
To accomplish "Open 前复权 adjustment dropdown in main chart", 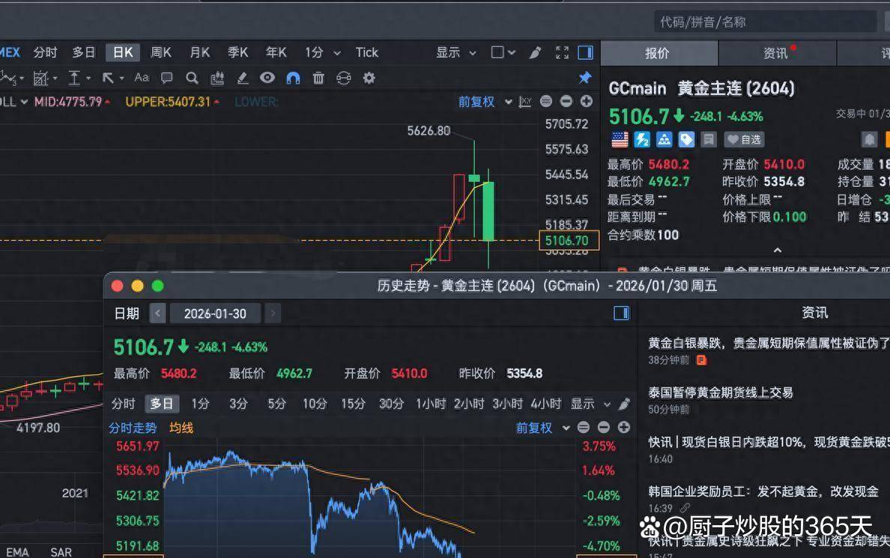I will (485, 102).
